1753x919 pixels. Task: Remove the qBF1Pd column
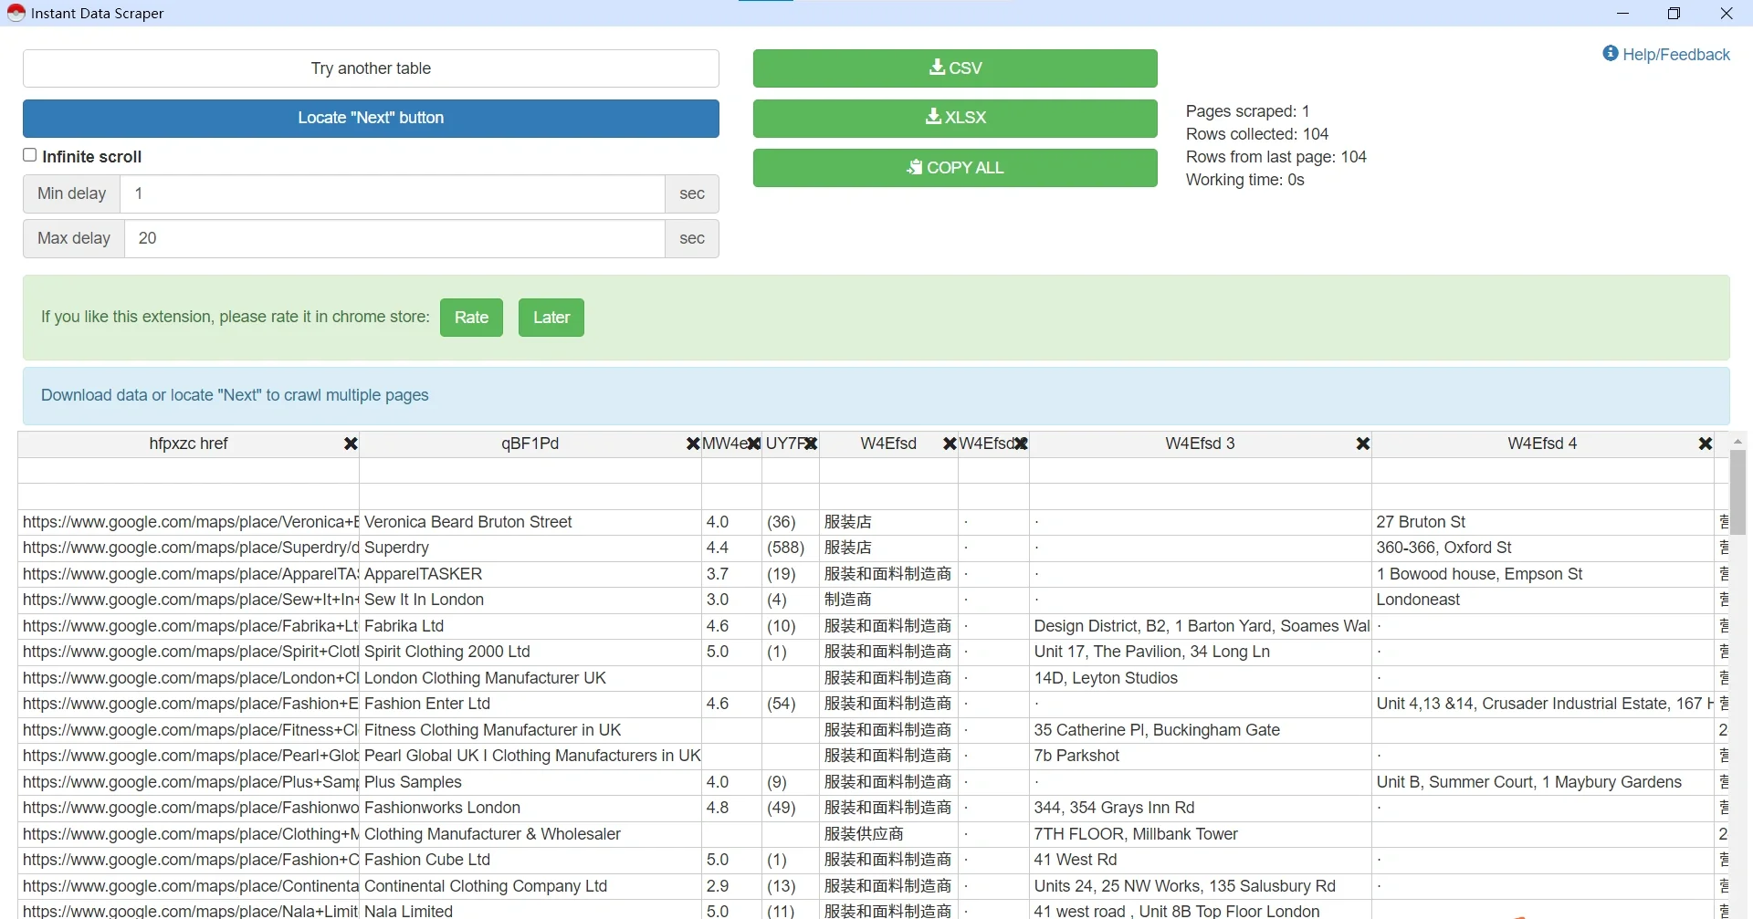[693, 444]
